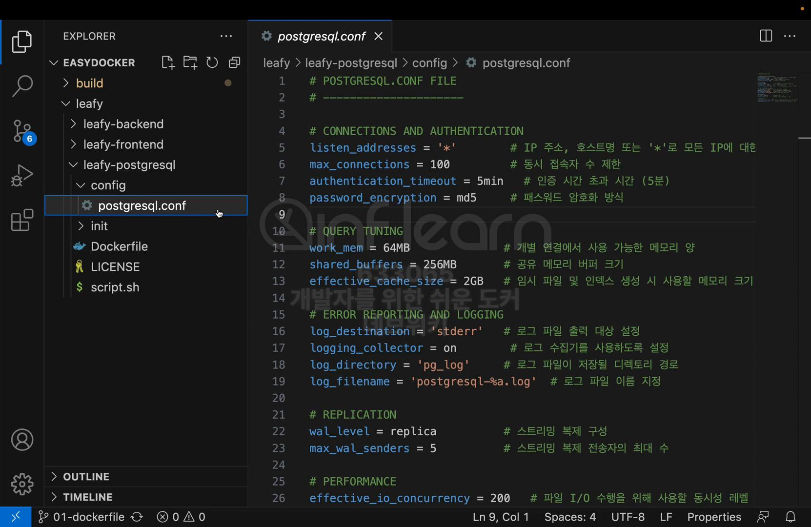Screen dimensions: 811x527
Task: Open the Extensions view icon
Action: [x=22, y=220]
